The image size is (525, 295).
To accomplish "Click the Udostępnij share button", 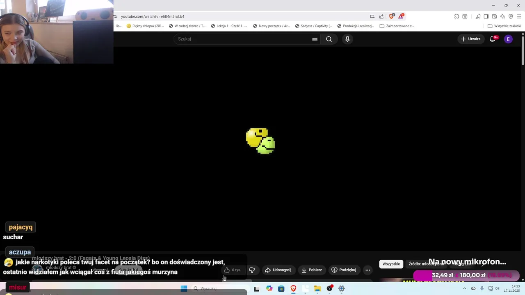I will click(278, 270).
